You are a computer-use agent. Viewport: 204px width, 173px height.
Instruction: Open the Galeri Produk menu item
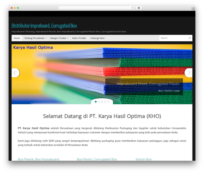[79, 38]
